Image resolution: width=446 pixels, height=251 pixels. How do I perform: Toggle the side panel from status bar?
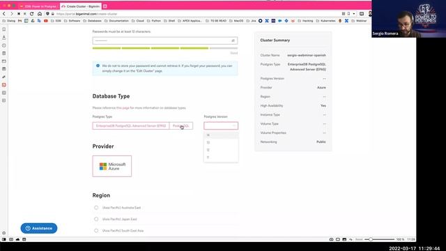[4, 239]
